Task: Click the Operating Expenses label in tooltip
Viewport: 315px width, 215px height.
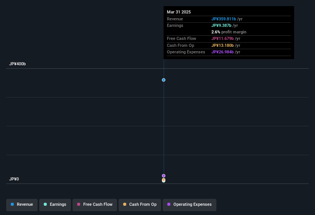Action: 186,52
